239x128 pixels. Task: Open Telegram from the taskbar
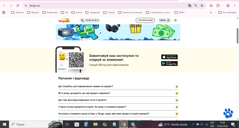pos(133,125)
